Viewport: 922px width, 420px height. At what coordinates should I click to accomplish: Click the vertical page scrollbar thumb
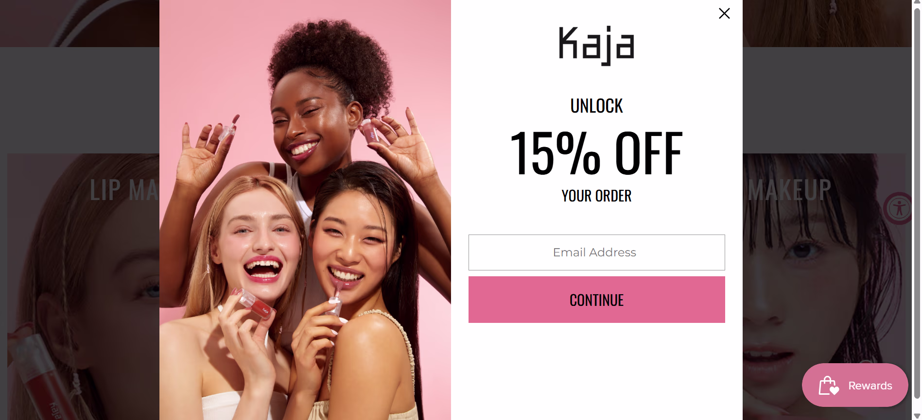917,204
